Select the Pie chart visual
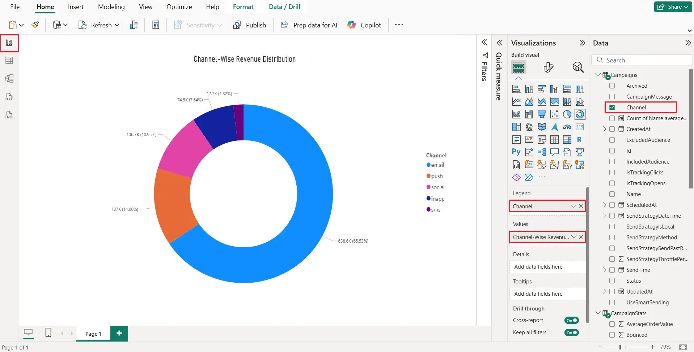Screen dimensions: 694x352 (567, 114)
